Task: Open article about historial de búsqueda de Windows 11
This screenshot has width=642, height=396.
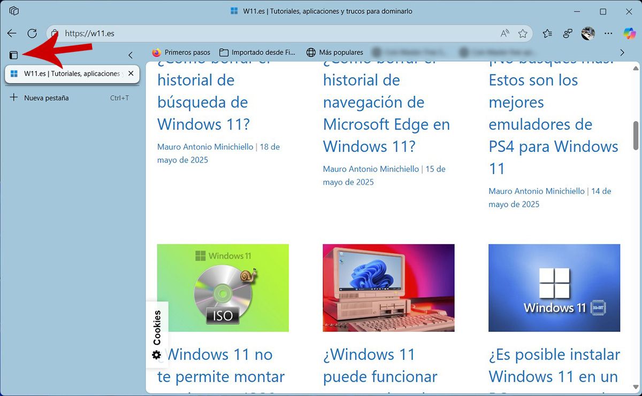Action: pyautogui.click(x=204, y=97)
